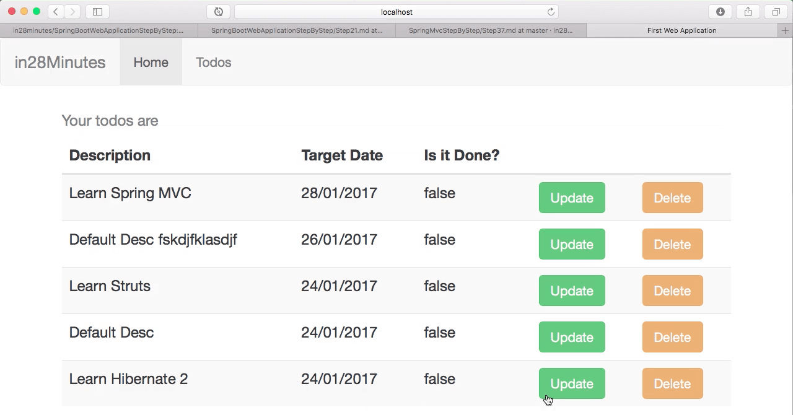Open the Safari sidebar
793x415 pixels.
click(x=97, y=11)
